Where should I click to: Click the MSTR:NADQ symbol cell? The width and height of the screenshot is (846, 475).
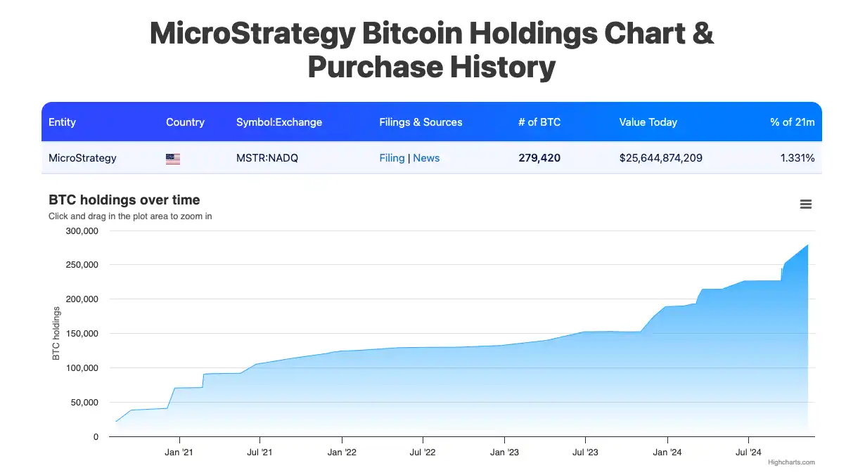pos(267,158)
